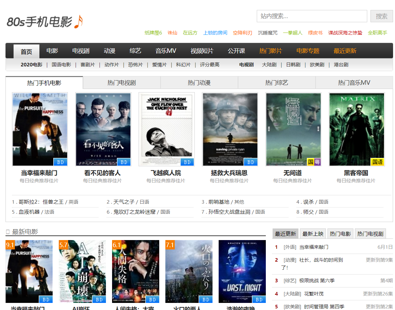Open the 空降利刃 keyword link

243,33
